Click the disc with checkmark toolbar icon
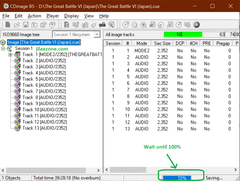 tap(52, 25)
